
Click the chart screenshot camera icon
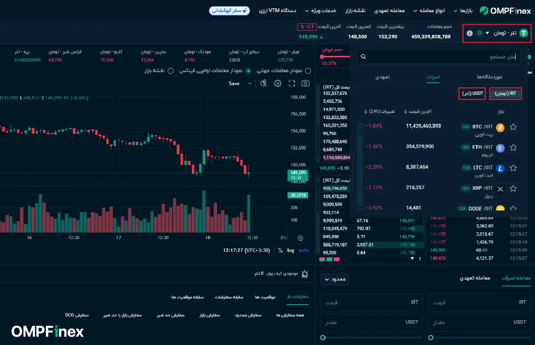coord(305,83)
